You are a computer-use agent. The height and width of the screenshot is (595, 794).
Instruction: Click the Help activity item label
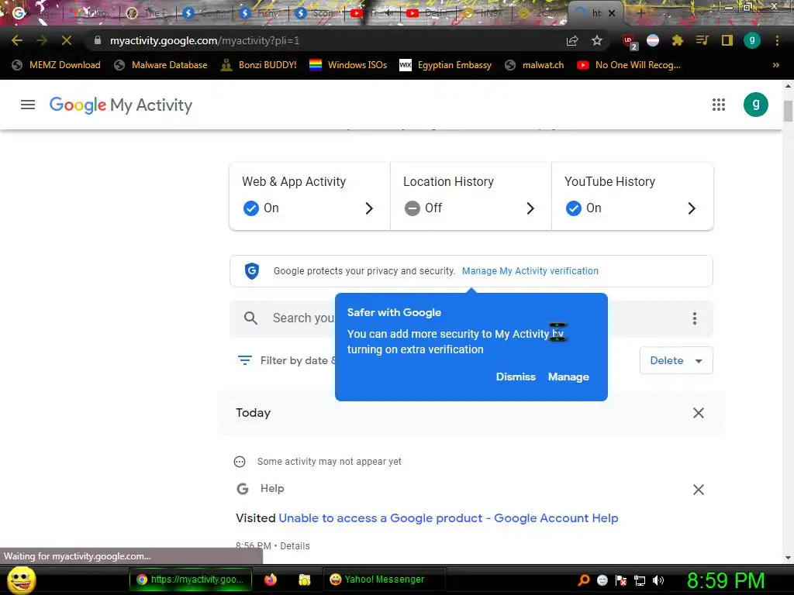272,488
